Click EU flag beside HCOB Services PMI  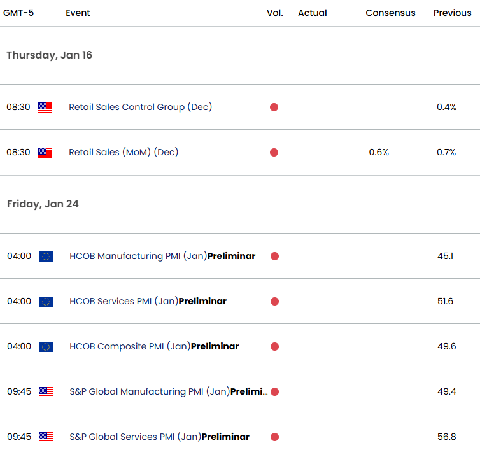click(46, 302)
